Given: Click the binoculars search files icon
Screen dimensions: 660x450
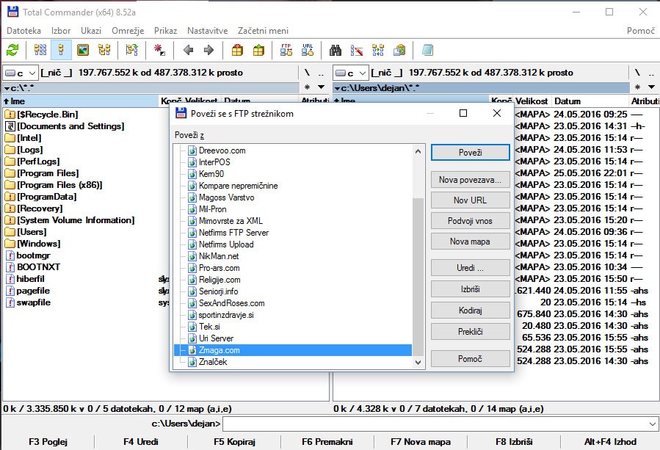Looking at the screenshot, I should [336, 50].
